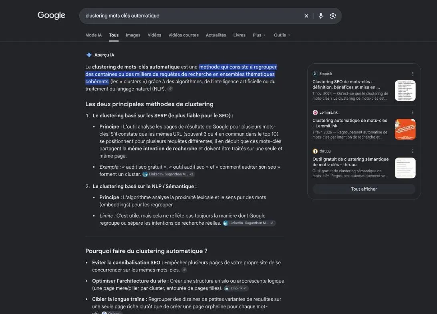The image size is (437, 314).
Task: Click 'Le clustering basé sur les SERP' item
Action: tap(163, 116)
